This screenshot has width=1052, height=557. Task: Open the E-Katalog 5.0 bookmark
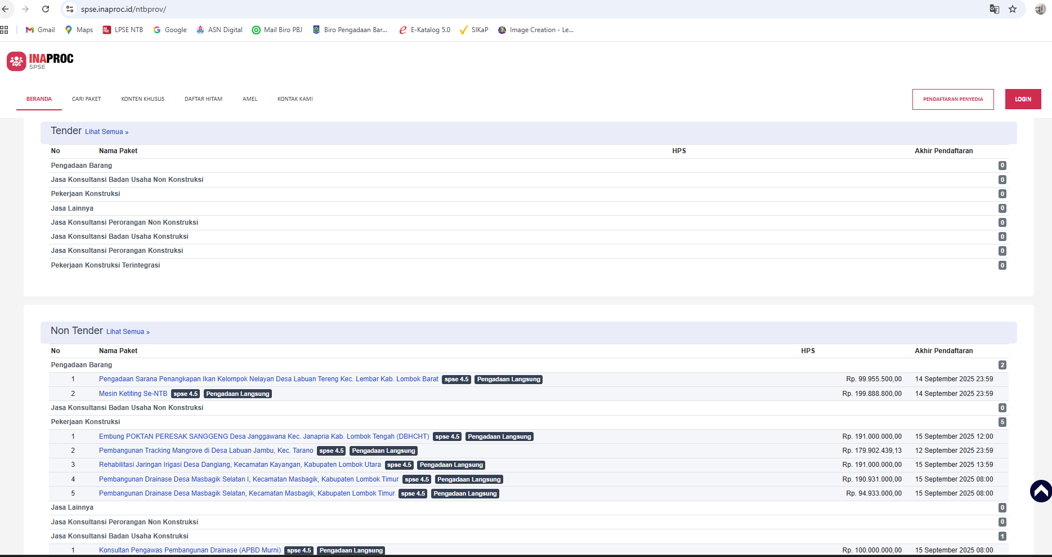pyautogui.click(x=424, y=30)
